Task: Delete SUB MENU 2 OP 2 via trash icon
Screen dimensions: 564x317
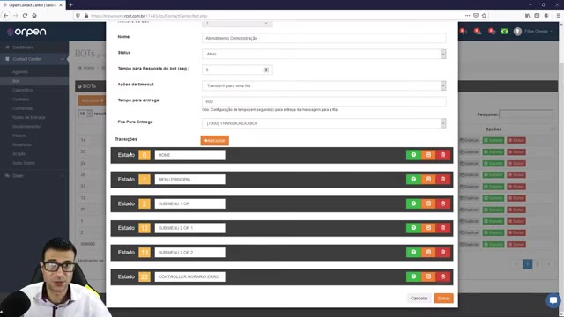Action: 442,253
